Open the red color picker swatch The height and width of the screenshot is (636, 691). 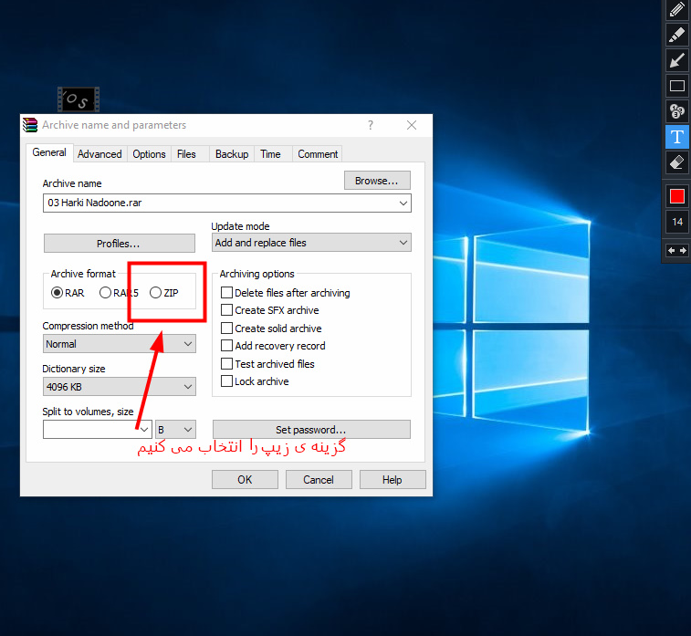click(677, 196)
